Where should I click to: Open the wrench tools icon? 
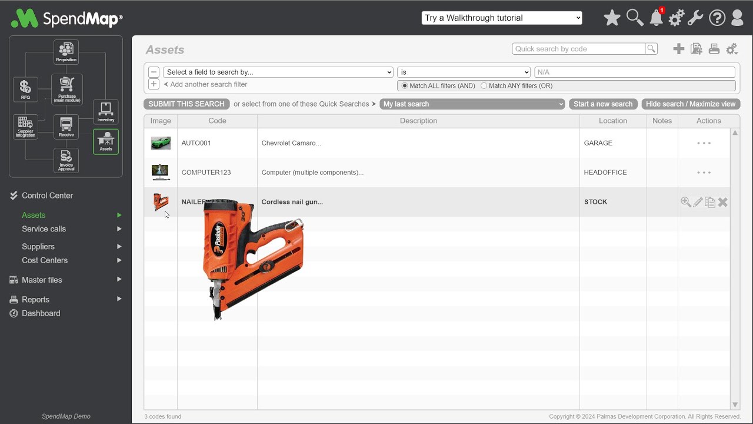(x=695, y=18)
